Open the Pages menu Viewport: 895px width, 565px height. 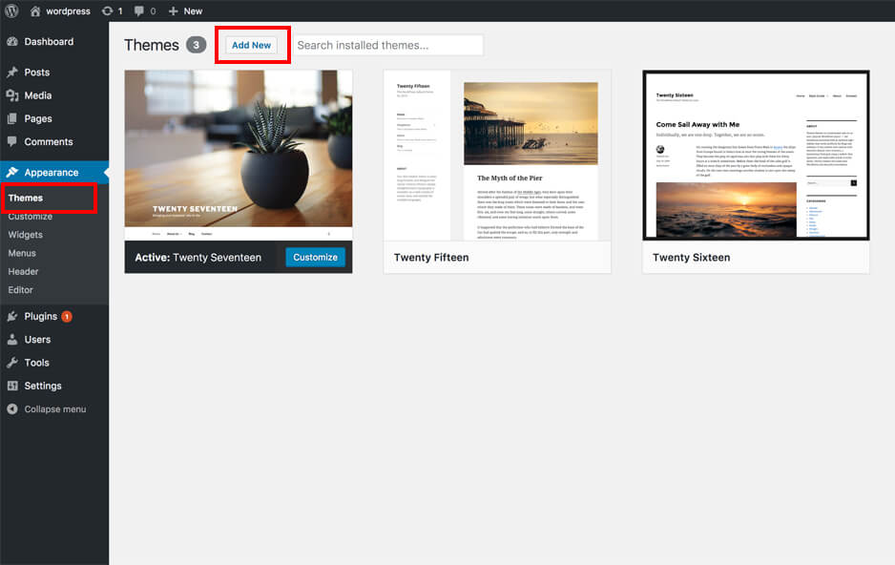[37, 118]
